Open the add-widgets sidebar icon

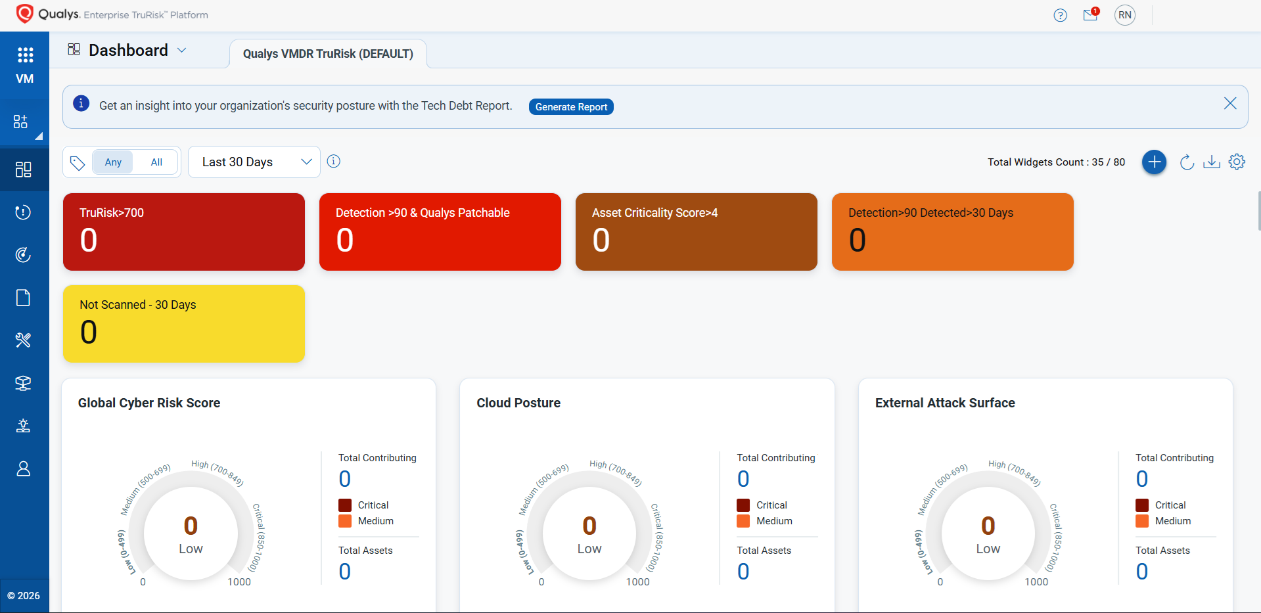(21, 122)
